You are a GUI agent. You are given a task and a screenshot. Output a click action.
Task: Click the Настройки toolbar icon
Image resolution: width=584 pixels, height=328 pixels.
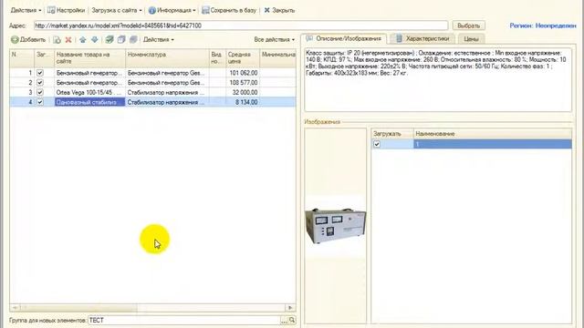point(51,10)
